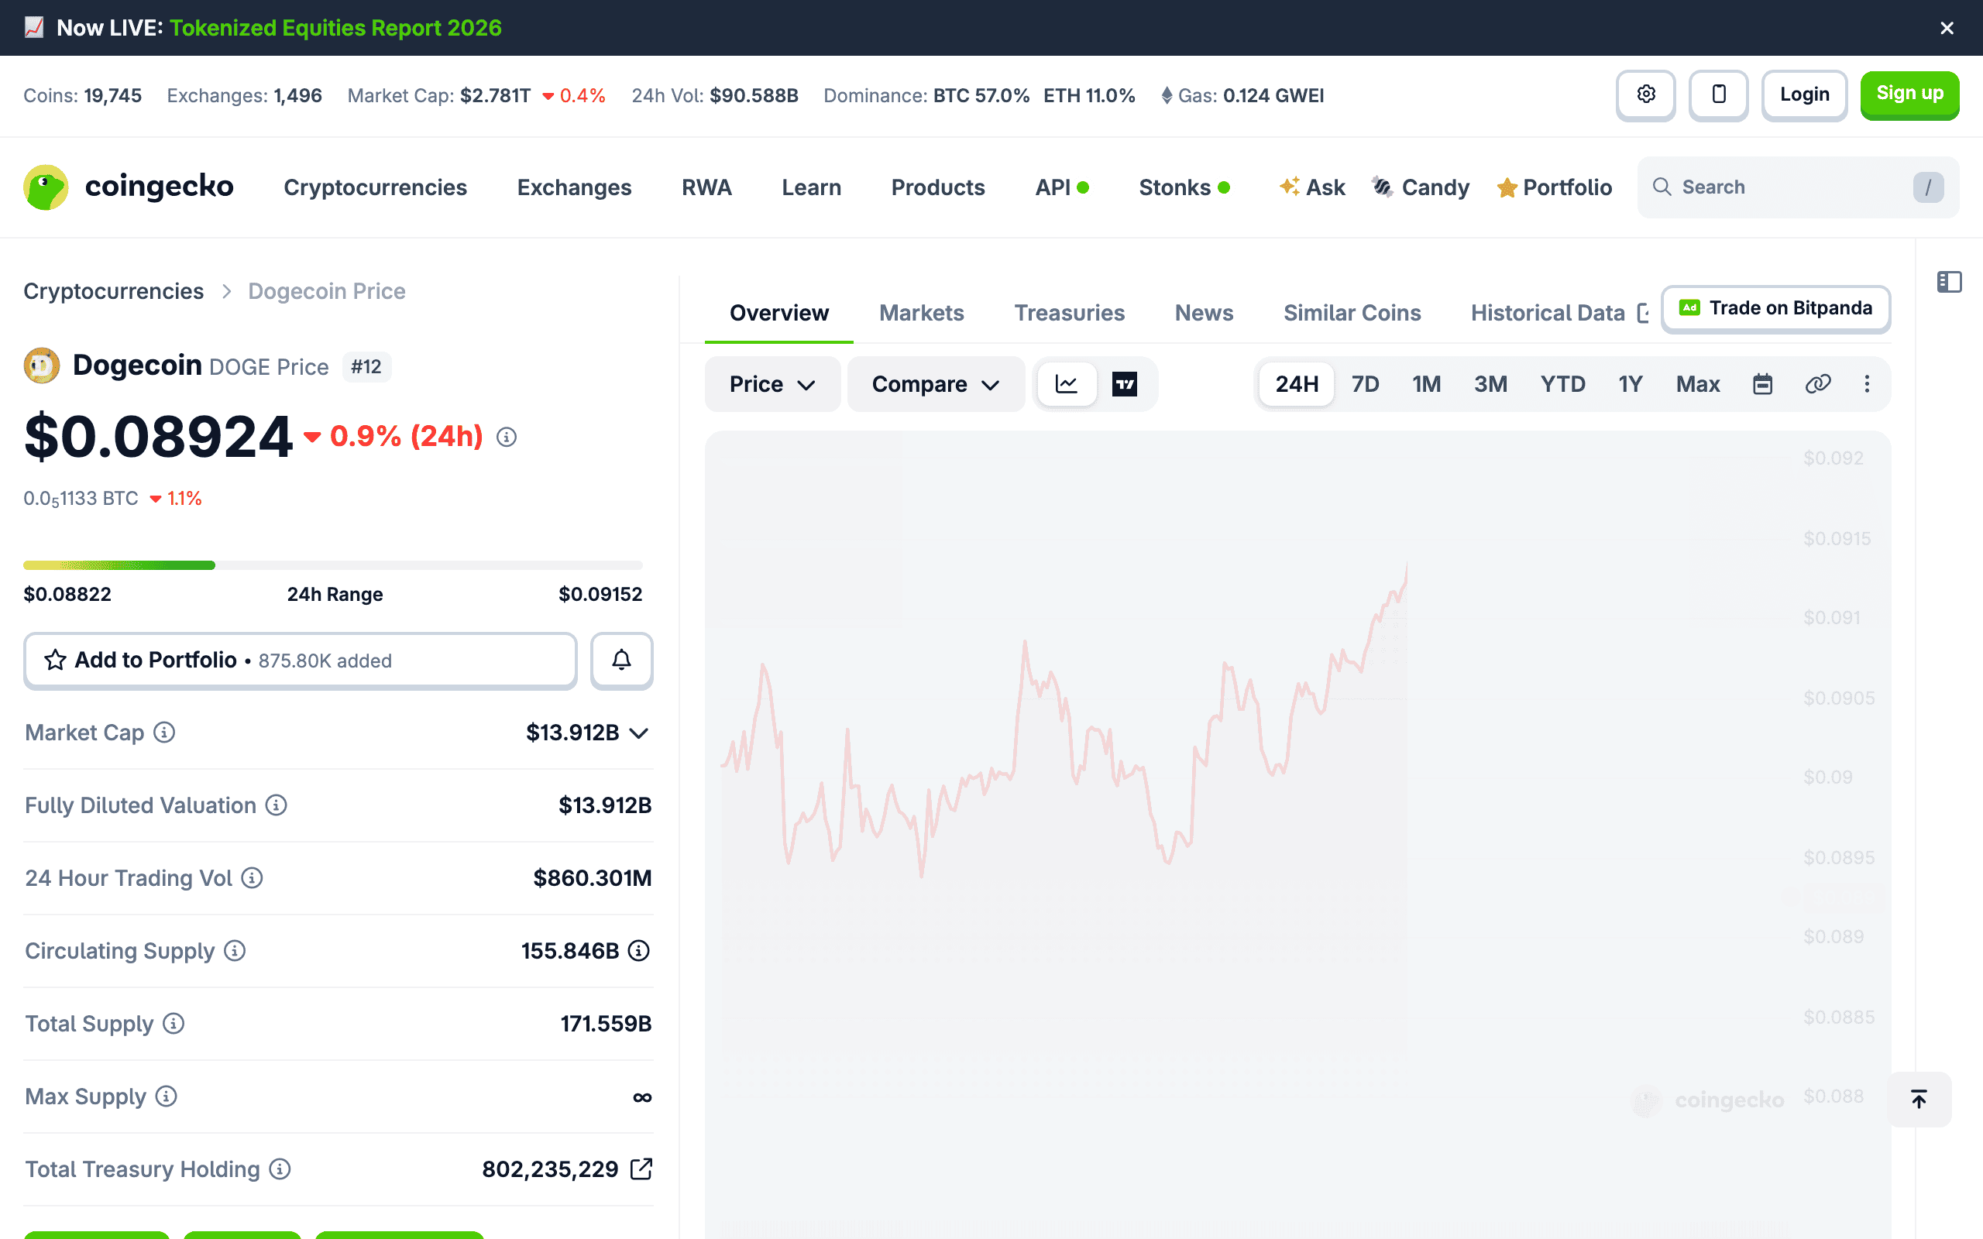Show Total Supply info tooltip
Image resolution: width=1983 pixels, height=1239 pixels.
[x=174, y=1024]
